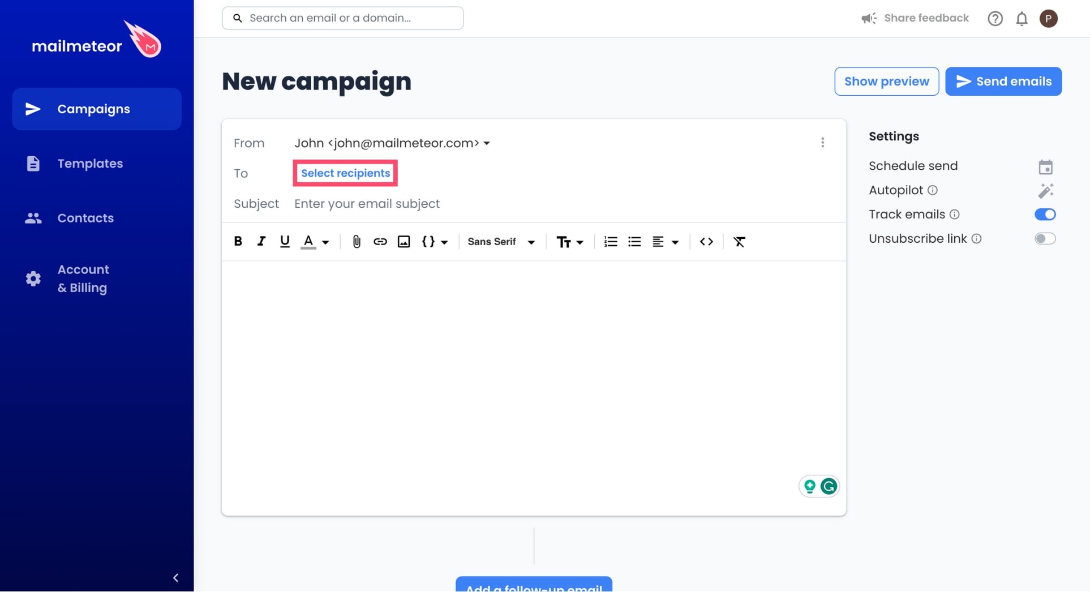This screenshot has width=1090, height=592.
Task: Click the text alignment icon
Action: (x=658, y=242)
